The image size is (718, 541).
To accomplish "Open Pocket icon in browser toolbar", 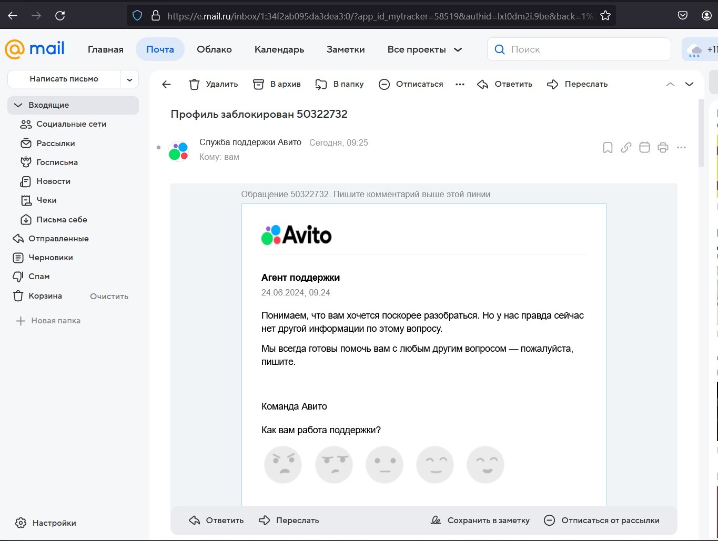I will point(683,16).
